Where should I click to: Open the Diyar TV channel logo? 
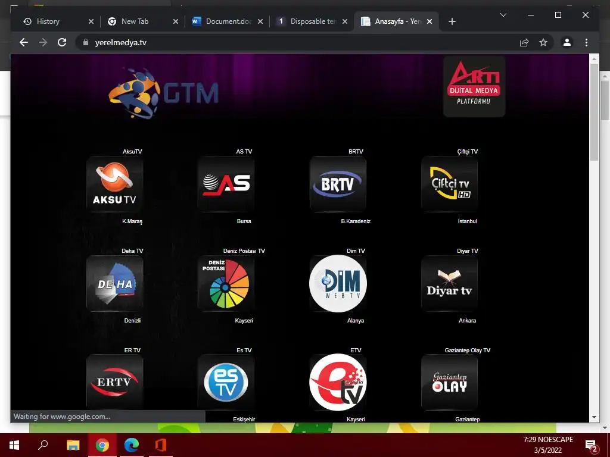point(449,283)
